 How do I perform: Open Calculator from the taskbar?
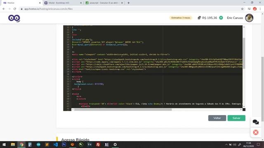pyautogui.click(x=30, y=144)
